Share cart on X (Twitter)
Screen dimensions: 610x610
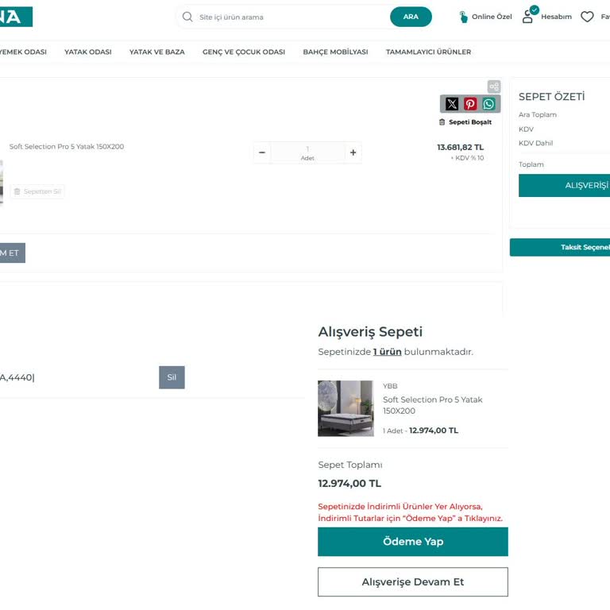tap(452, 104)
